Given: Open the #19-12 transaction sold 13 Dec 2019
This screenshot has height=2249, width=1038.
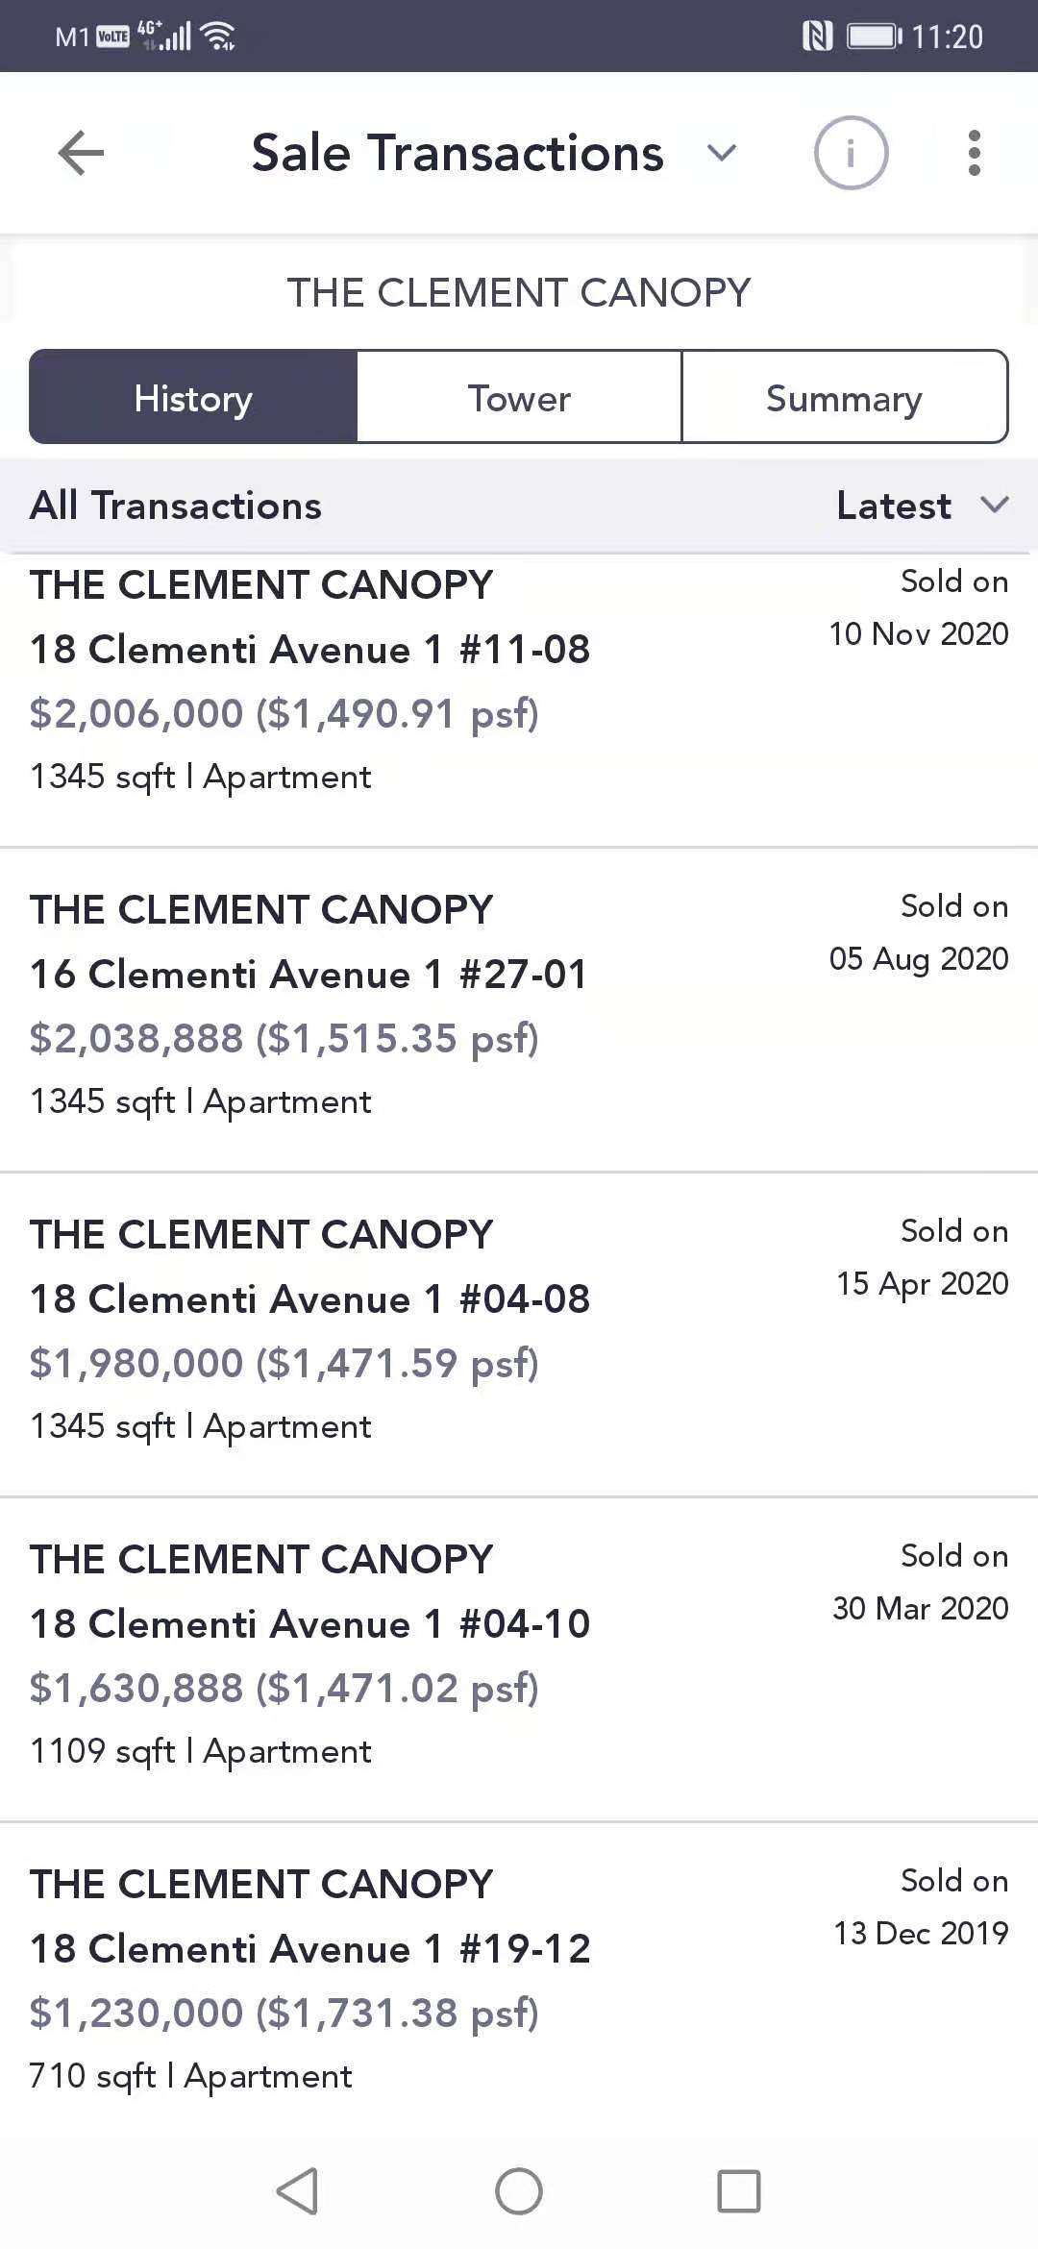Looking at the screenshot, I should [519, 1981].
